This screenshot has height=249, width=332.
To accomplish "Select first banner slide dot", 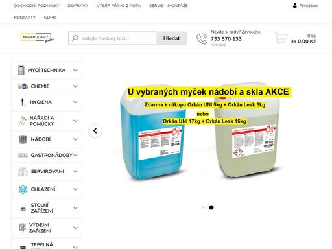I will click(x=204, y=207).
